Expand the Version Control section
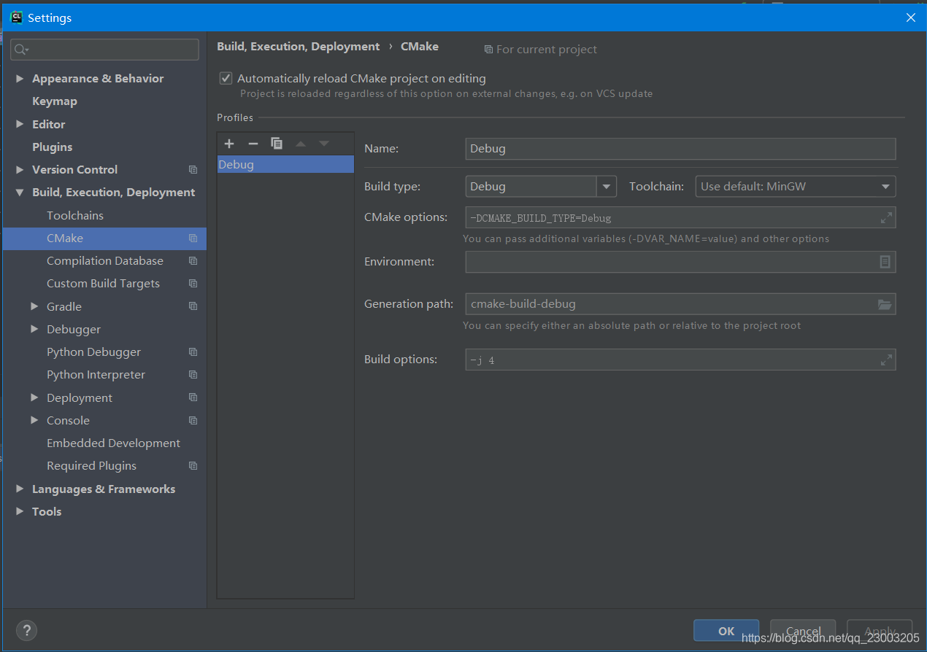Viewport: 927px width, 652px height. (20, 169)
